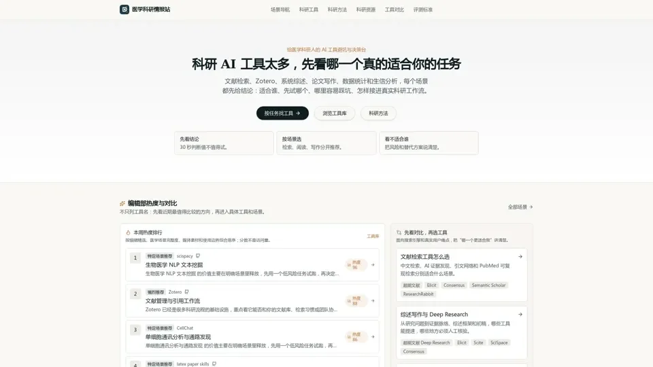Click arrow on 文献检索工具怎么选 card
The height and width of the screenshot is (367, 653).
[x=520, y=257]
